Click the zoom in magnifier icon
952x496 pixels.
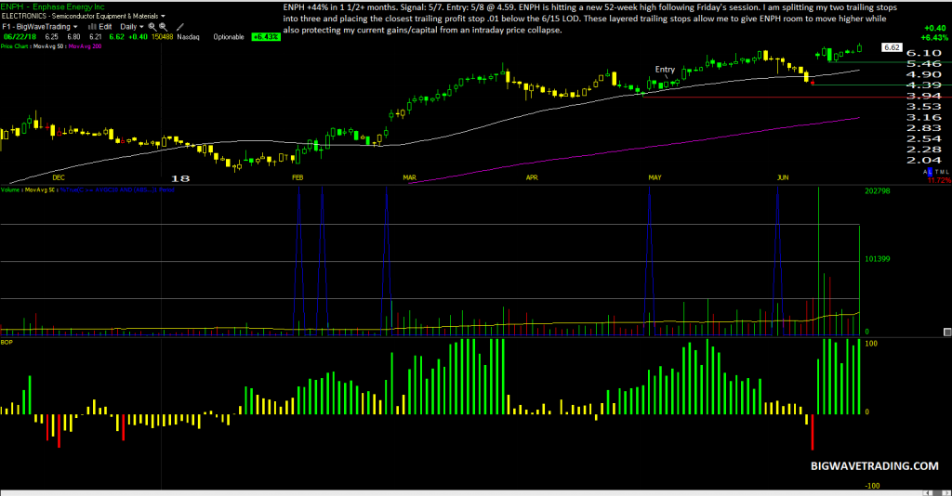pyautogui.click(x=152, y=27)
